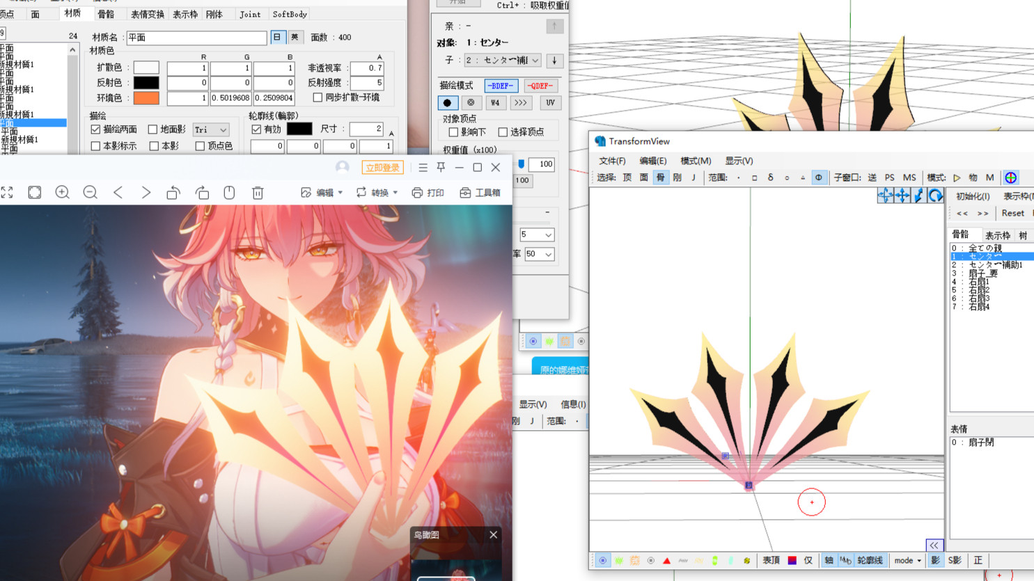Viewport: 1034px width, 581px height.
Task: Click the play mode triangle in TransformView toolbar
Action: pos(957,178)
